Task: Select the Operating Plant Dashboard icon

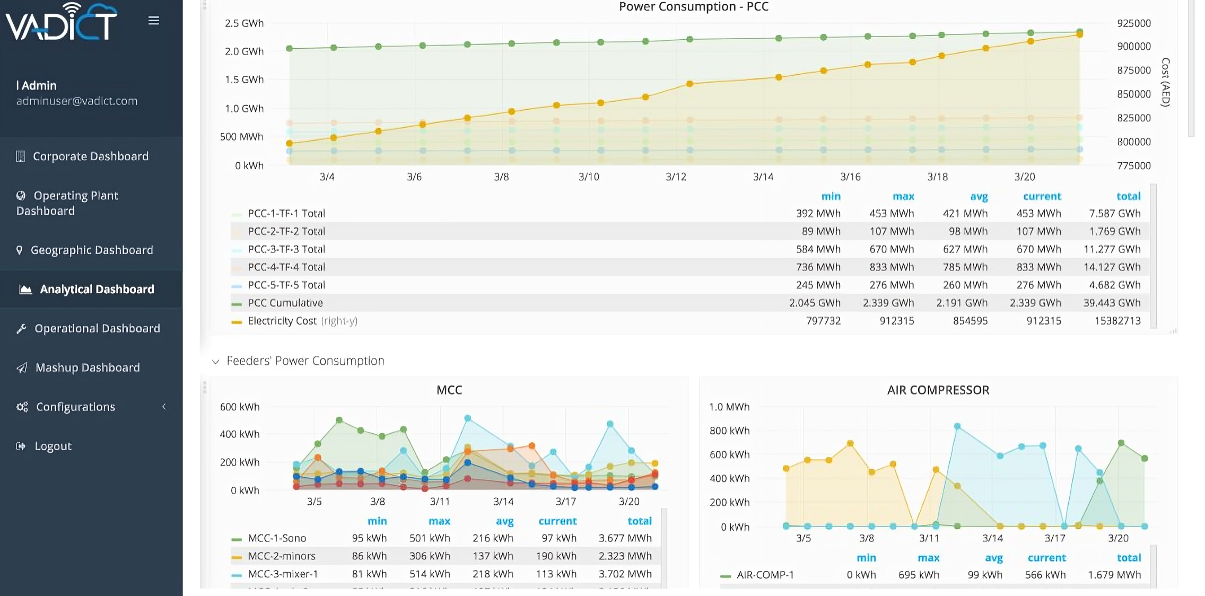Action: coord(20,195)
